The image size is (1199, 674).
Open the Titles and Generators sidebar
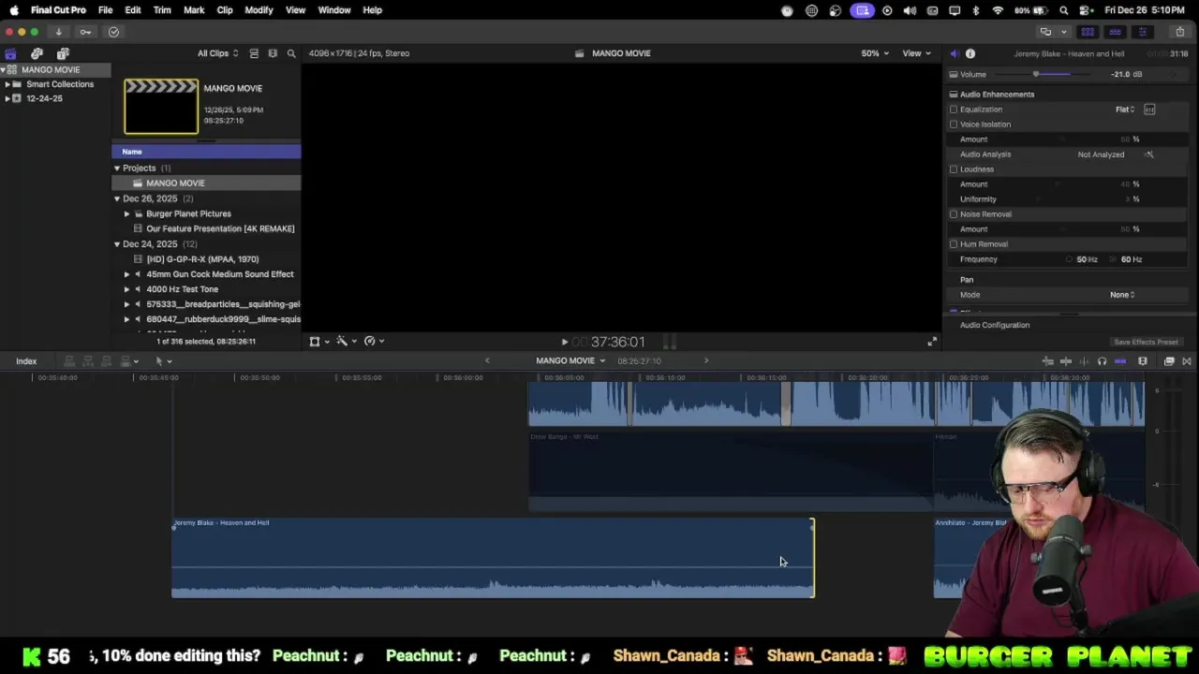point(63,53)
